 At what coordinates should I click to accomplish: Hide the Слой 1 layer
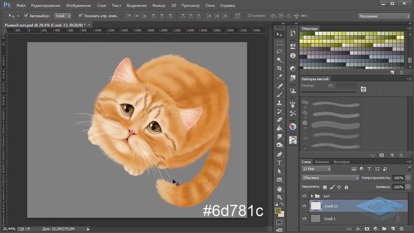(x=304, y=219)
